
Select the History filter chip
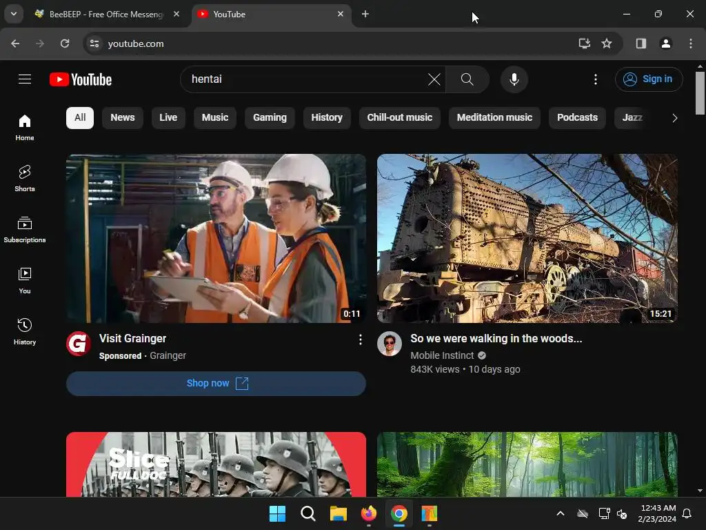(327, 118)
